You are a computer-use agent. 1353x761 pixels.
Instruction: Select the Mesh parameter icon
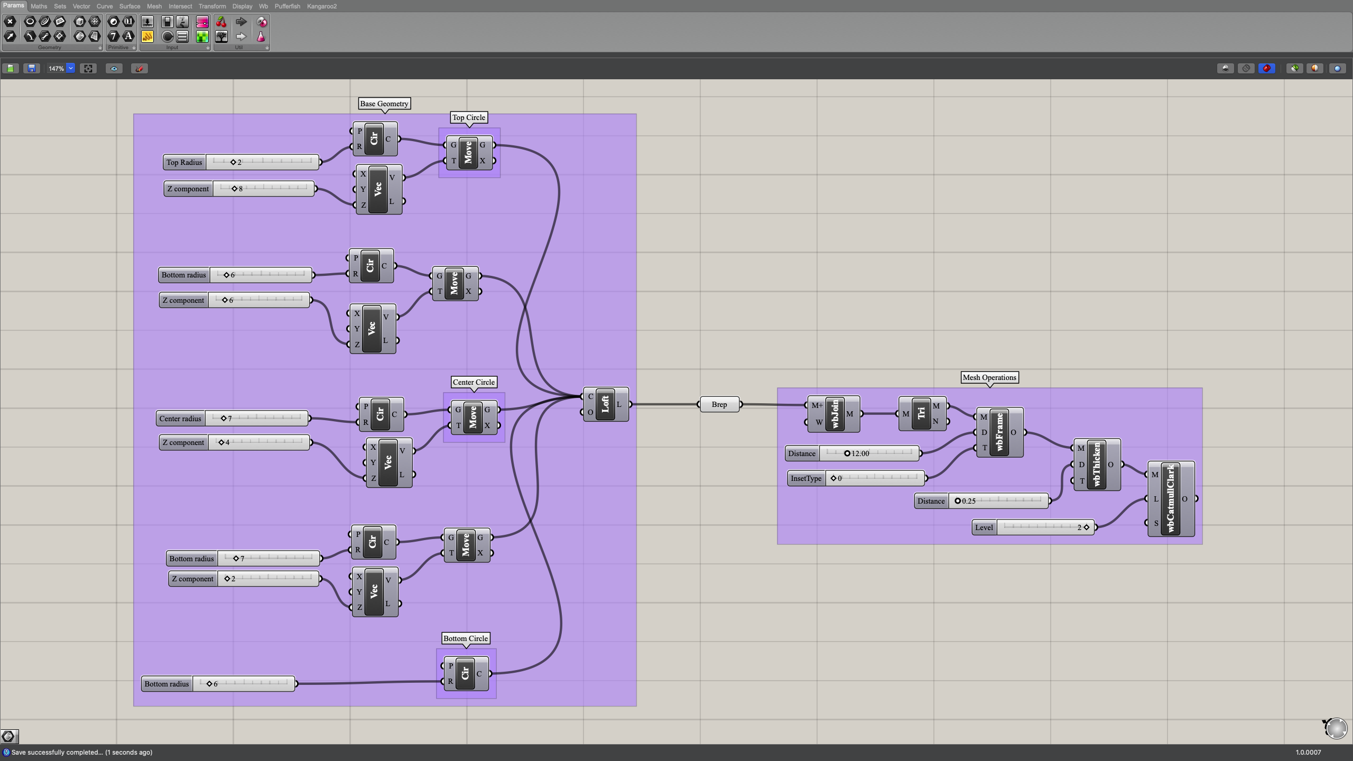[x=95, y=22]
